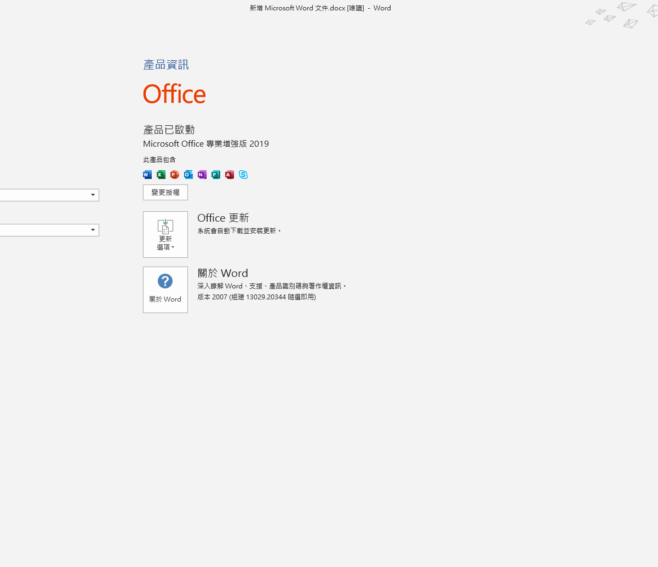Click the OneNote app icon
Viewport: 658px width, 567px height.
202,175
